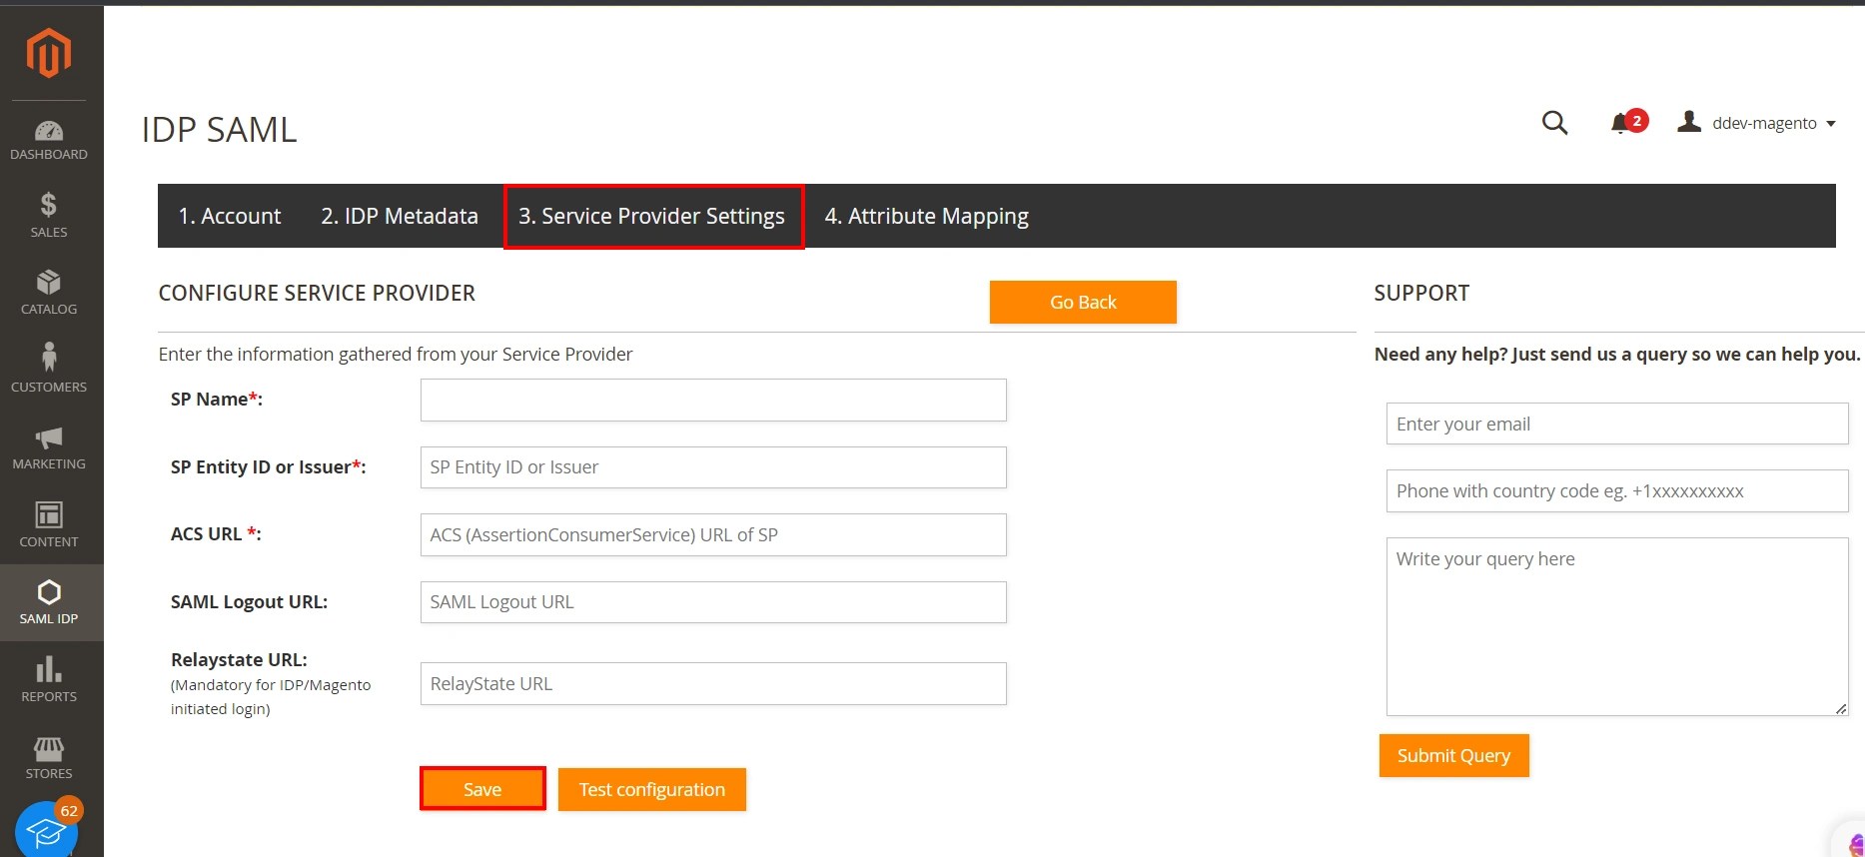Click the Relaystate URL label
The image size is (1865, 857).
pyautogui.click(x=239, y=659)
